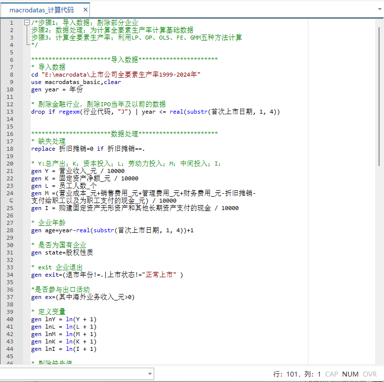Screen dimensions: 384x382
Task: Toggle the NUM indicator in status bar
Action: coord(350,374)
